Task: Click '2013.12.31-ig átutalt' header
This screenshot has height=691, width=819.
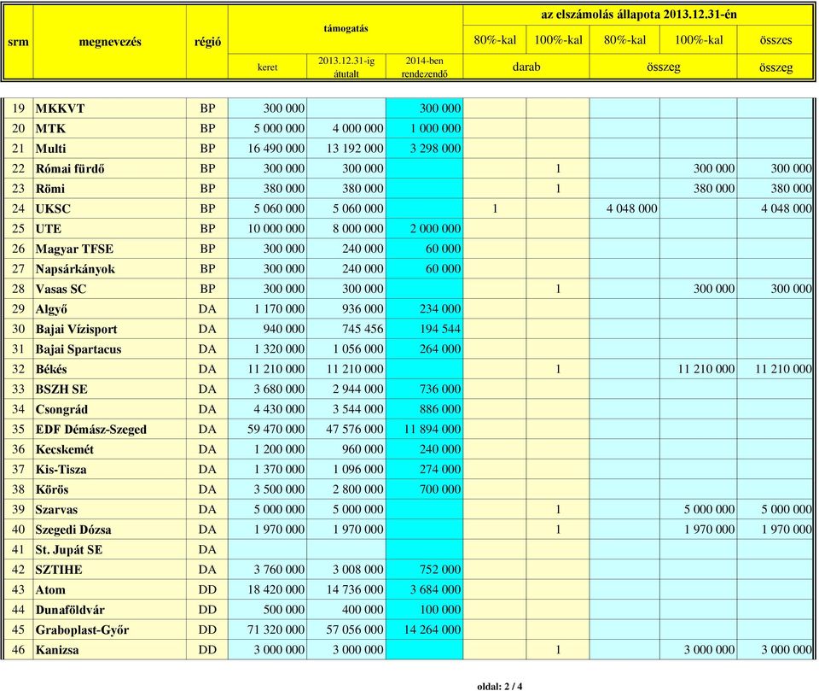Action: point(346,67)
